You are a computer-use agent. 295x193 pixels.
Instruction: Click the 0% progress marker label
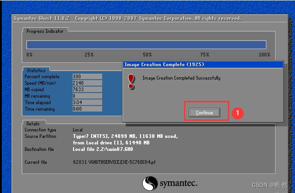(30, 55)
